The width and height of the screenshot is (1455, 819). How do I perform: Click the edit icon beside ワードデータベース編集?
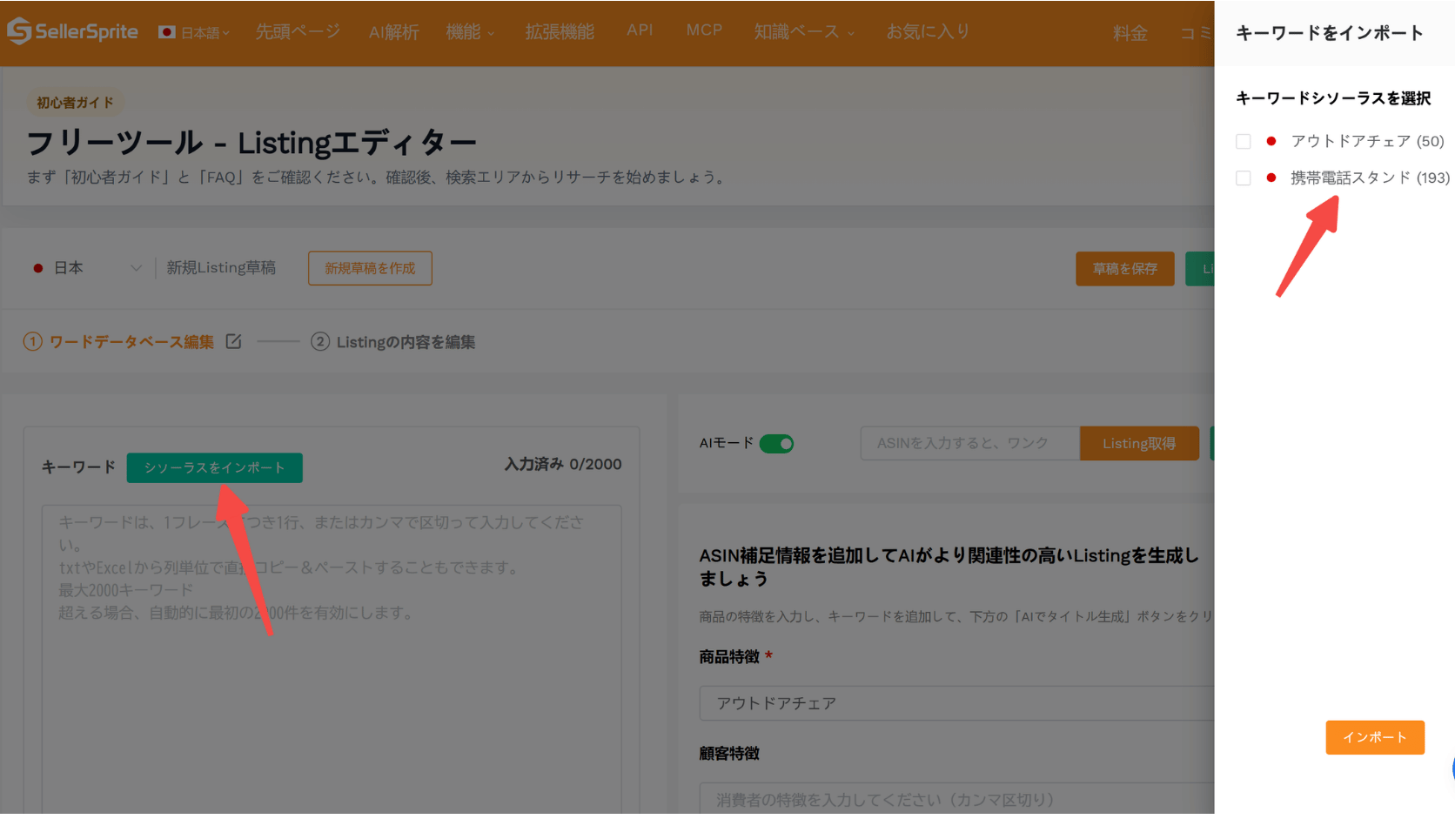(x=233, y=341)
